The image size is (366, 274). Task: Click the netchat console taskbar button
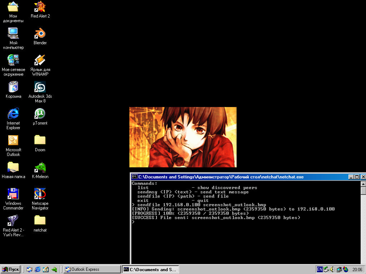(x=150, y=269)
